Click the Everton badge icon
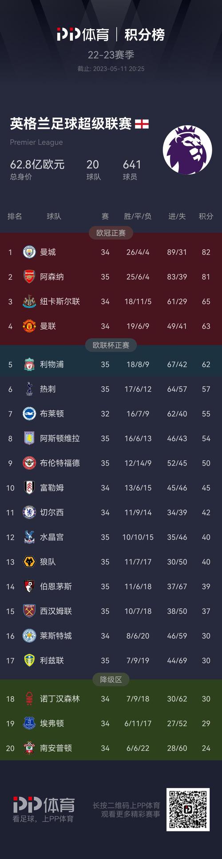The height and width of the screenshot is (859, 222). point(29,724)
